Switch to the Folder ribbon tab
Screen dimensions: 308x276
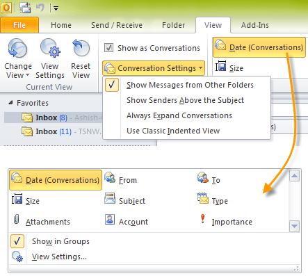173,25
